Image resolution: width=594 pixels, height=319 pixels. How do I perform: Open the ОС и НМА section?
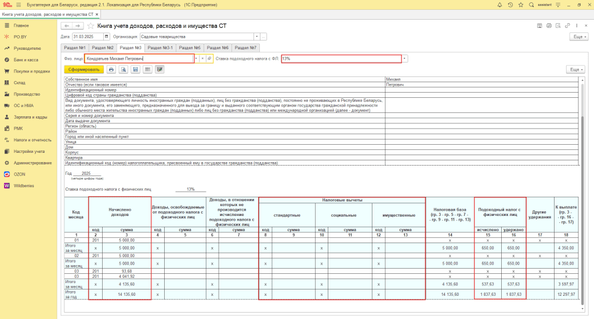point(23,105)
